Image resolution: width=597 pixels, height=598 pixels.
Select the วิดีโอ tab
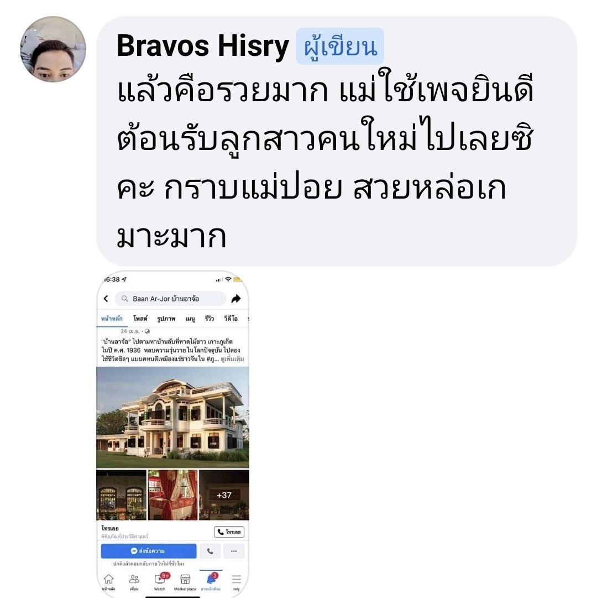(x=231, y=319)
